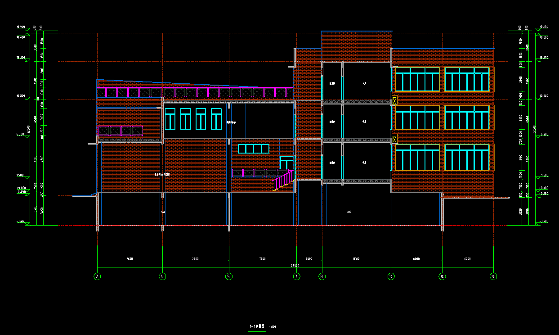Pick the left -3.900 elevation marker
The width and height of the screenshot is (559, 335).
pyautogui.click(x=20, y=222)
